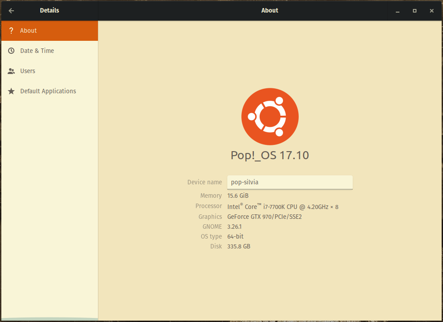443x322 pixels.
Task: Go back using the header arrow
Action: [11, 11]
